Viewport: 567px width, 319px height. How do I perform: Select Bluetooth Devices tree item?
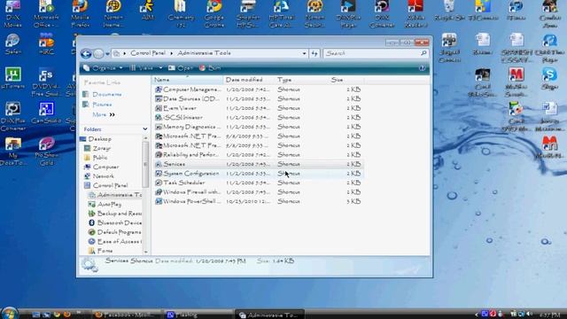pyautogui.click(x=115, y=223)
